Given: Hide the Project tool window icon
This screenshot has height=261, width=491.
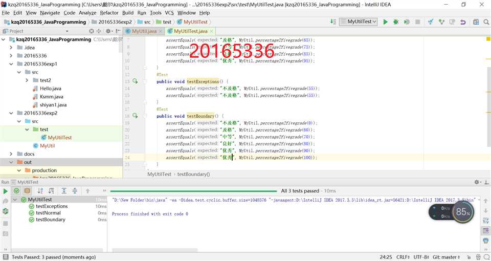Looking at the screenshot, I should click(118, 31).
